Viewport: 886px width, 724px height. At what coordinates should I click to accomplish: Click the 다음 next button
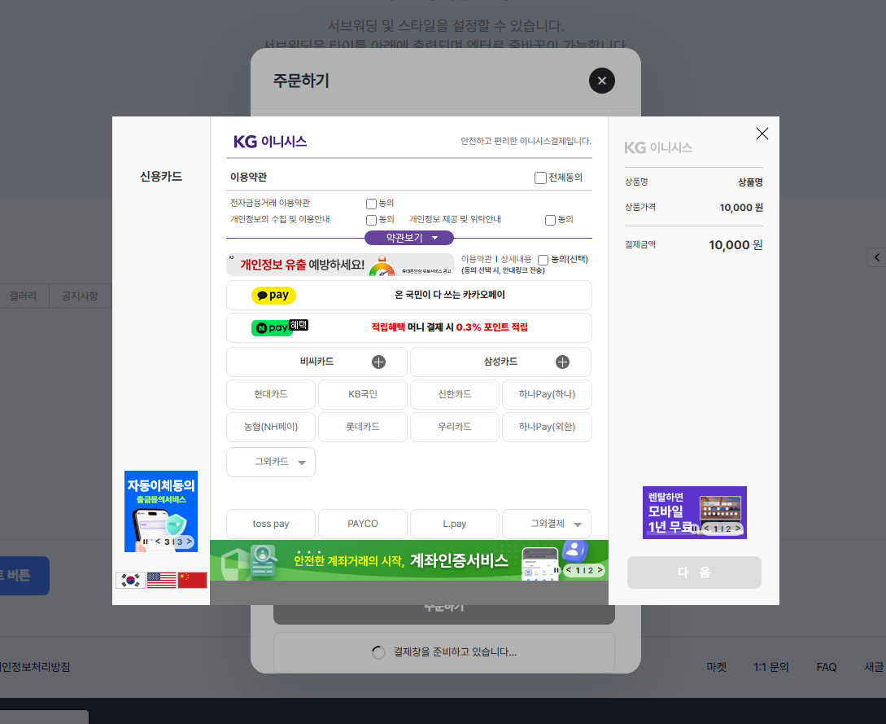click(694, 573)
